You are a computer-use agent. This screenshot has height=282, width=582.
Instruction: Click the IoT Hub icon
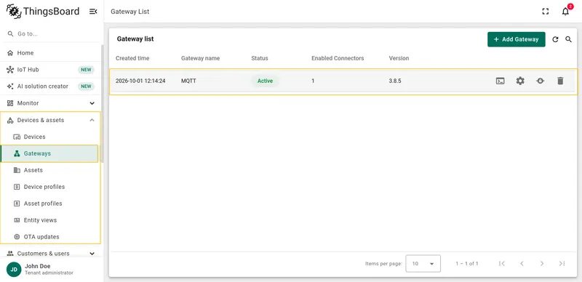point(10,70)
